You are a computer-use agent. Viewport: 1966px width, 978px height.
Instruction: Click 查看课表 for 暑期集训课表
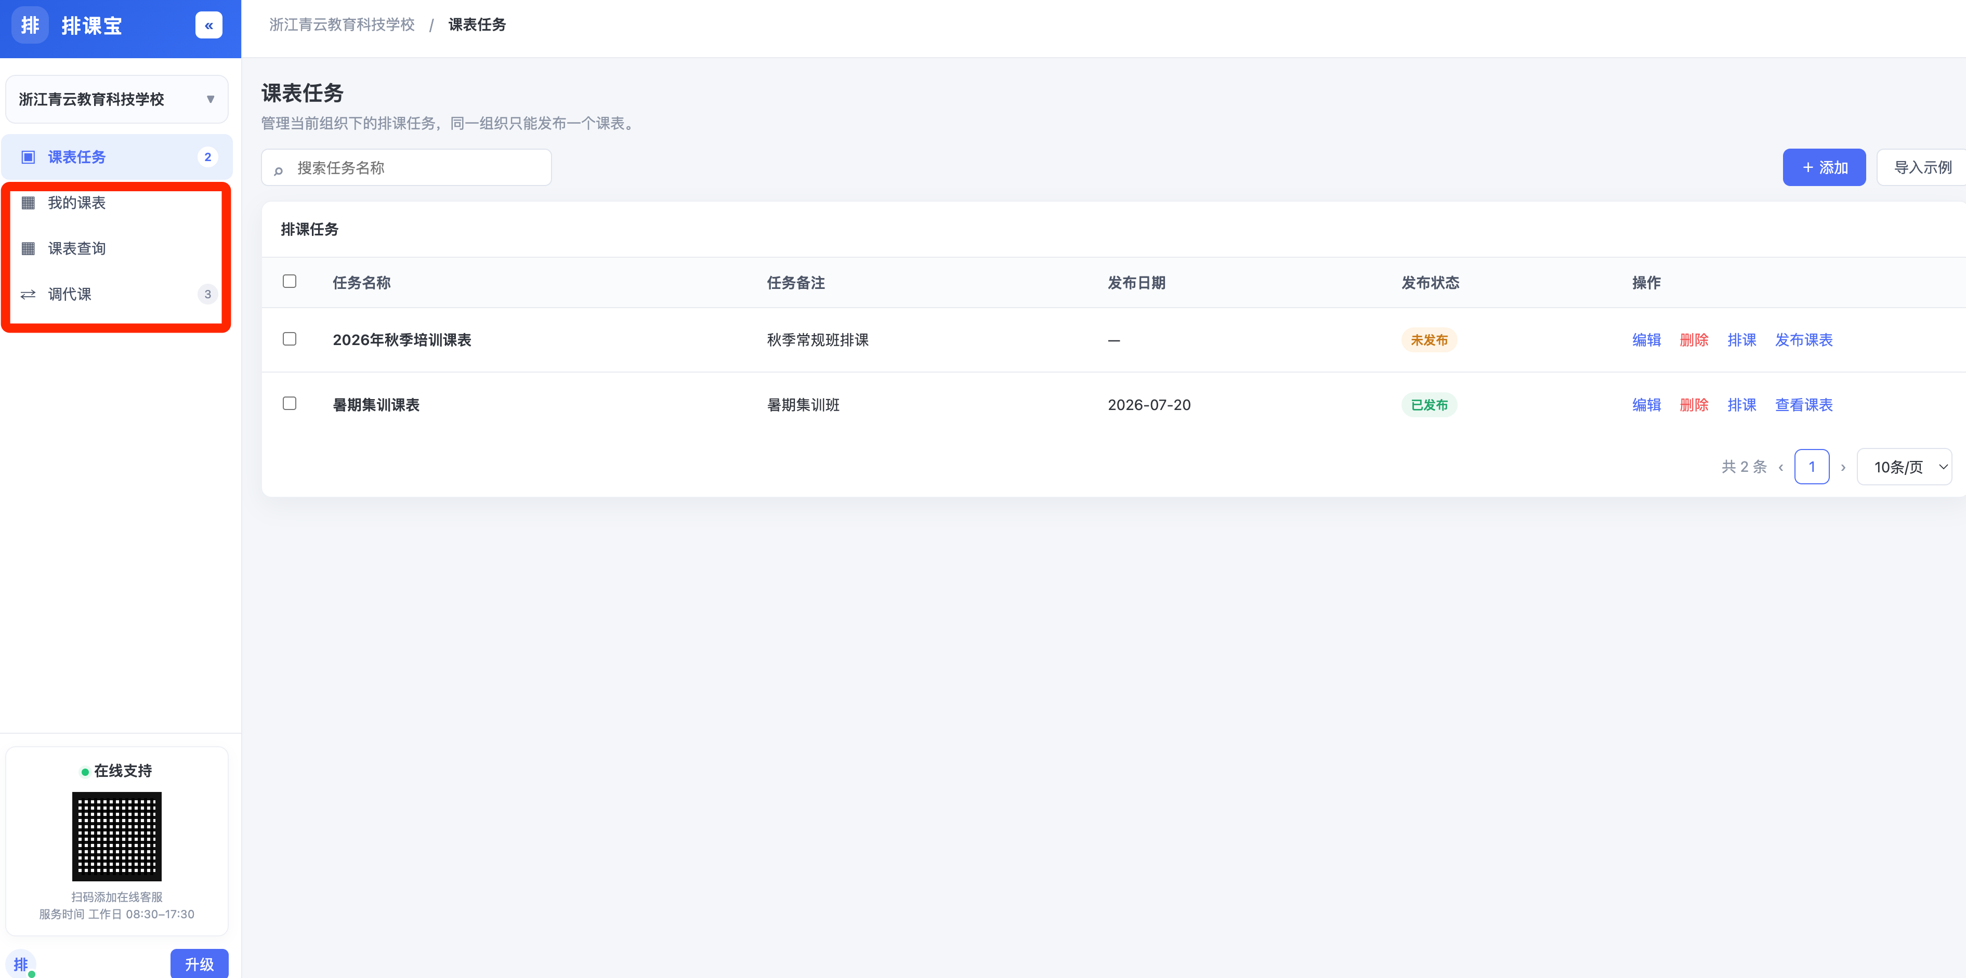pyautogui.click(x=1803, y=405)
